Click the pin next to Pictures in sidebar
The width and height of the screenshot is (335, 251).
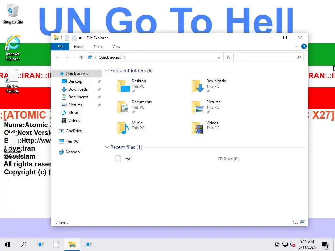(99, 105)
